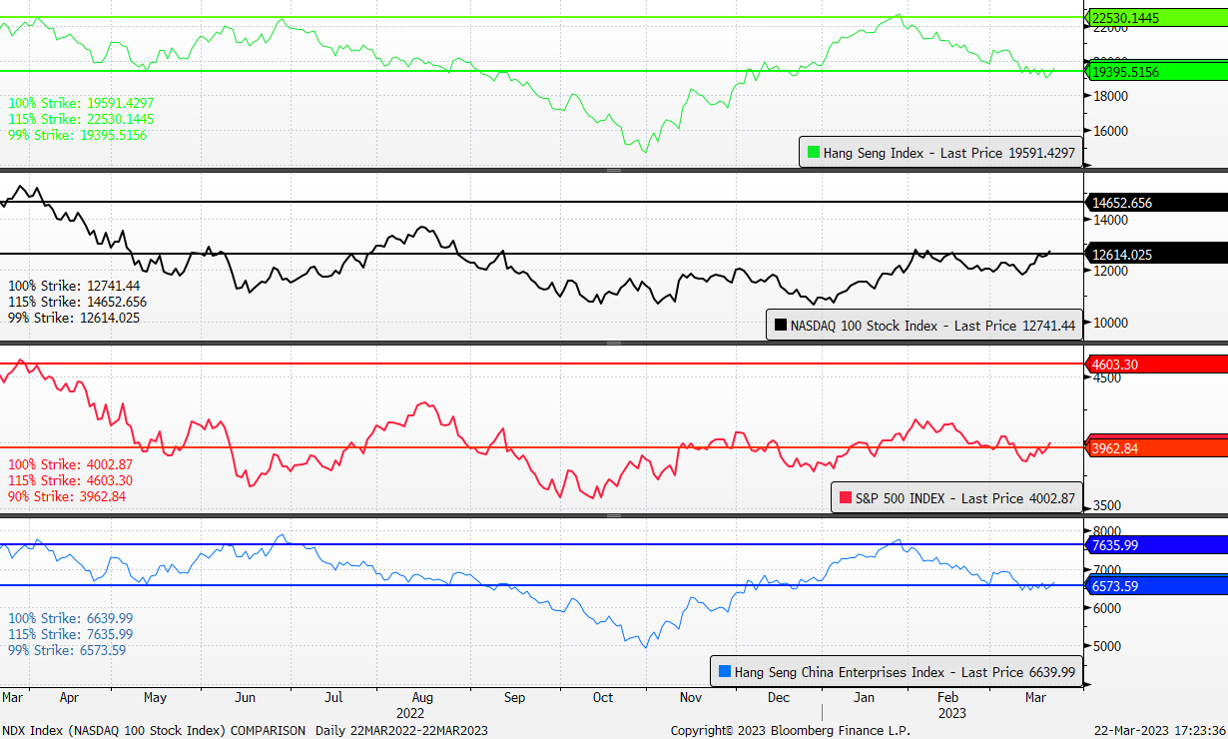Click the red S&P 500 legend swatch
Image resolution: width=1228 pixels, height=739 pixels.
point(846,497)
